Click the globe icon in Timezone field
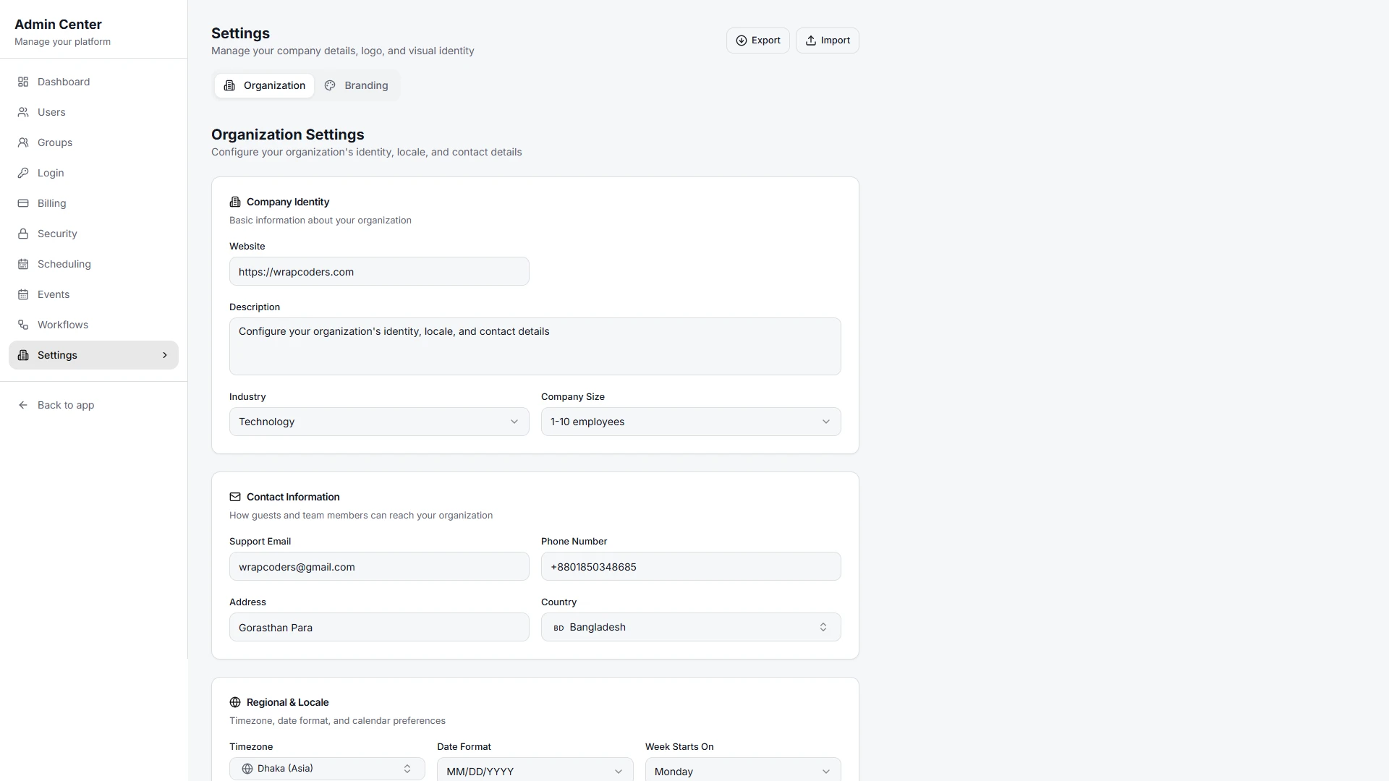 [247, 769]
